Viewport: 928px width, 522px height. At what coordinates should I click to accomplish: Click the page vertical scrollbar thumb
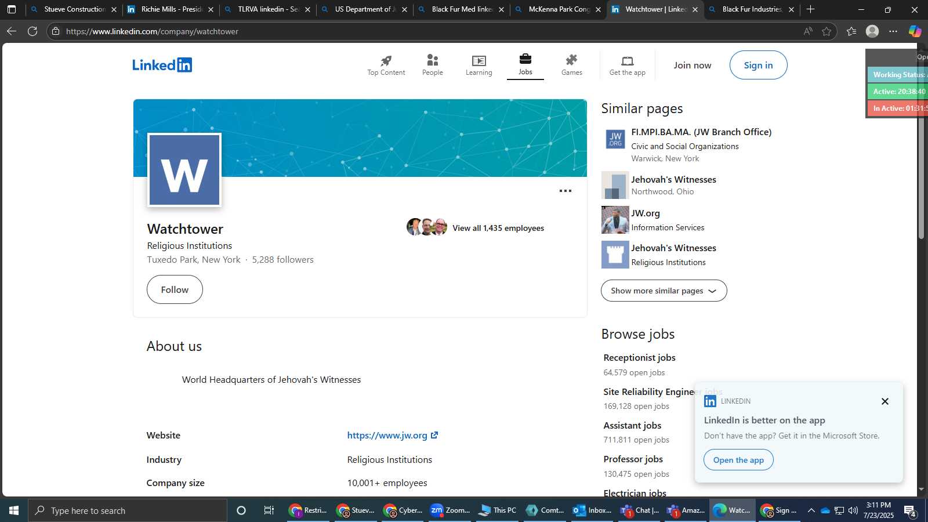coord(921,145)
